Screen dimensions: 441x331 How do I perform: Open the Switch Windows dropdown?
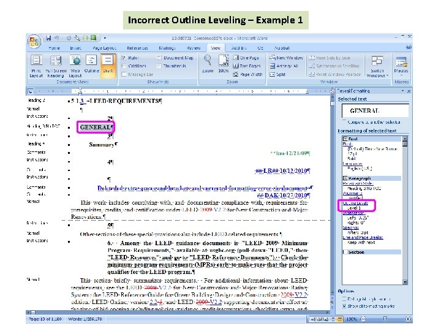pos(377,66)
